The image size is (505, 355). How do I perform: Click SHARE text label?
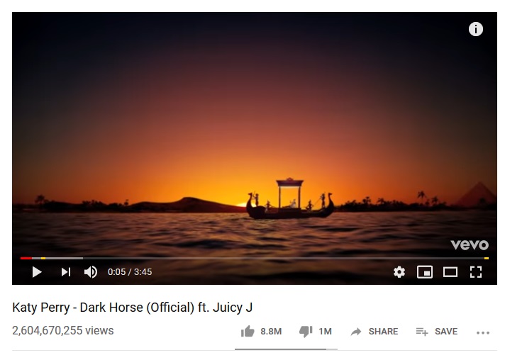click(383, 331)
